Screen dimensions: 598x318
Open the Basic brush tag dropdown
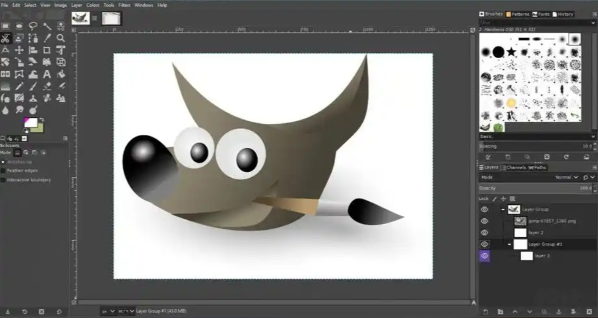537,137
